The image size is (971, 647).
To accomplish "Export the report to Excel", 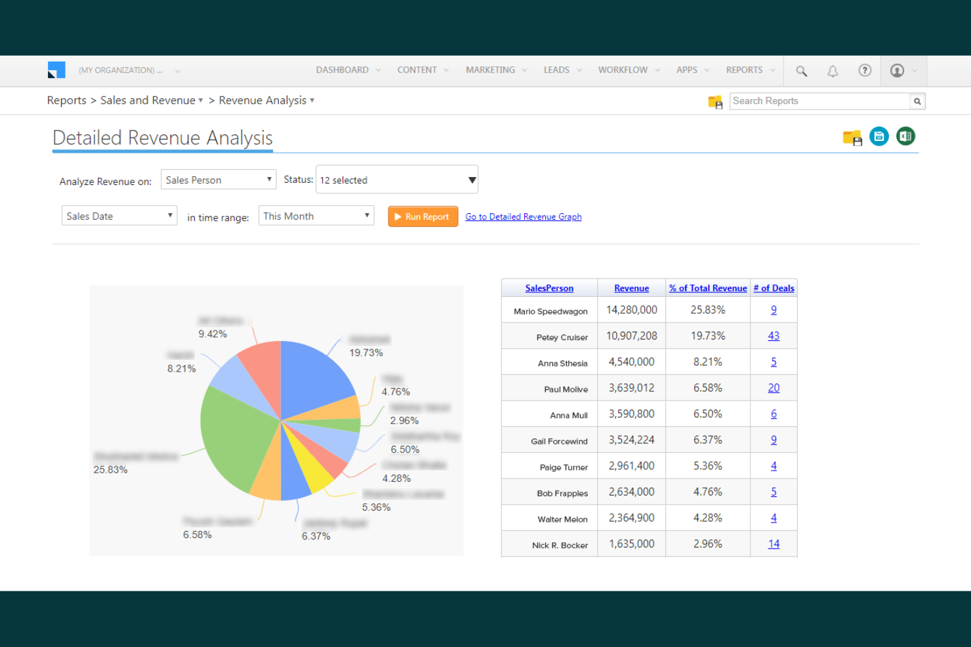I will 905,136.
